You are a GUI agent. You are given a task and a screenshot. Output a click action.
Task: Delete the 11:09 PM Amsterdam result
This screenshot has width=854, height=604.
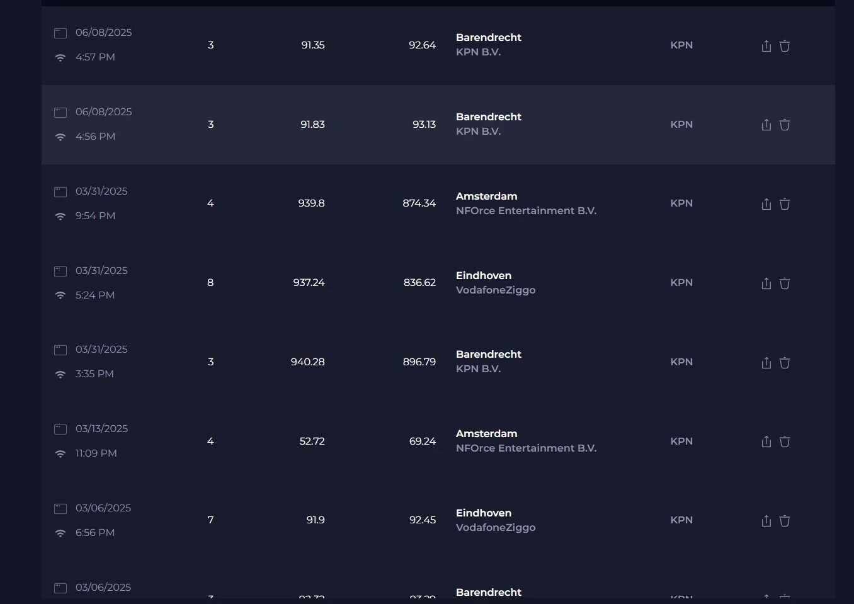(x=785, y=441)
